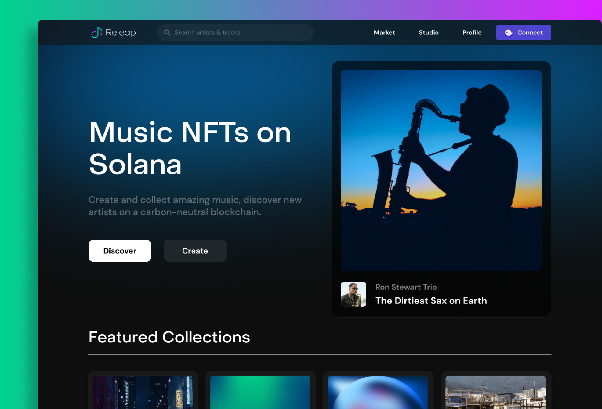Click the Featured Collections heading
The width and height of the screenshot is (602, 409).
pos(169,337)
